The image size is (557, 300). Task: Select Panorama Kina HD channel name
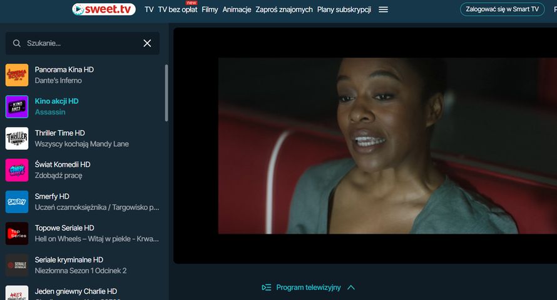click(64, 69)
